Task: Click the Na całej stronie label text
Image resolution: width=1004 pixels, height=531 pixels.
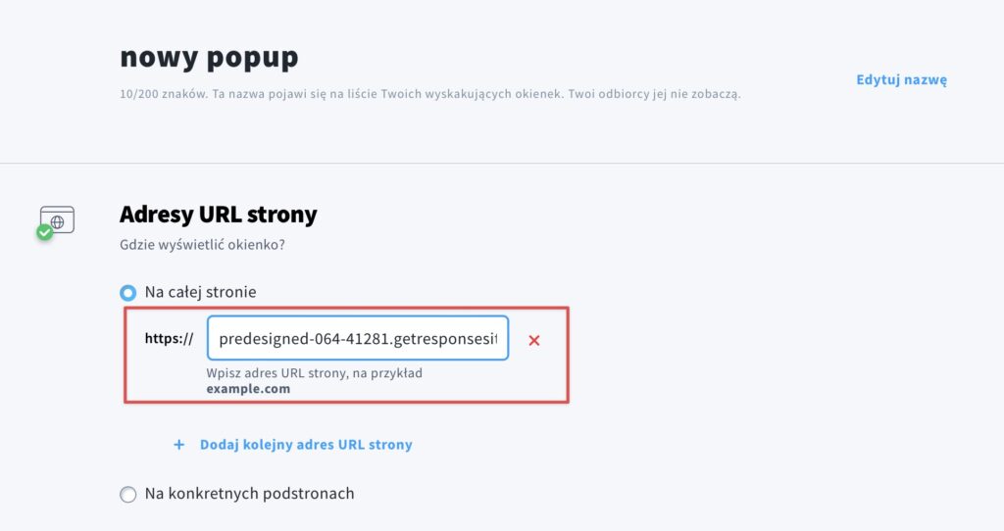Action: (200, 292)
